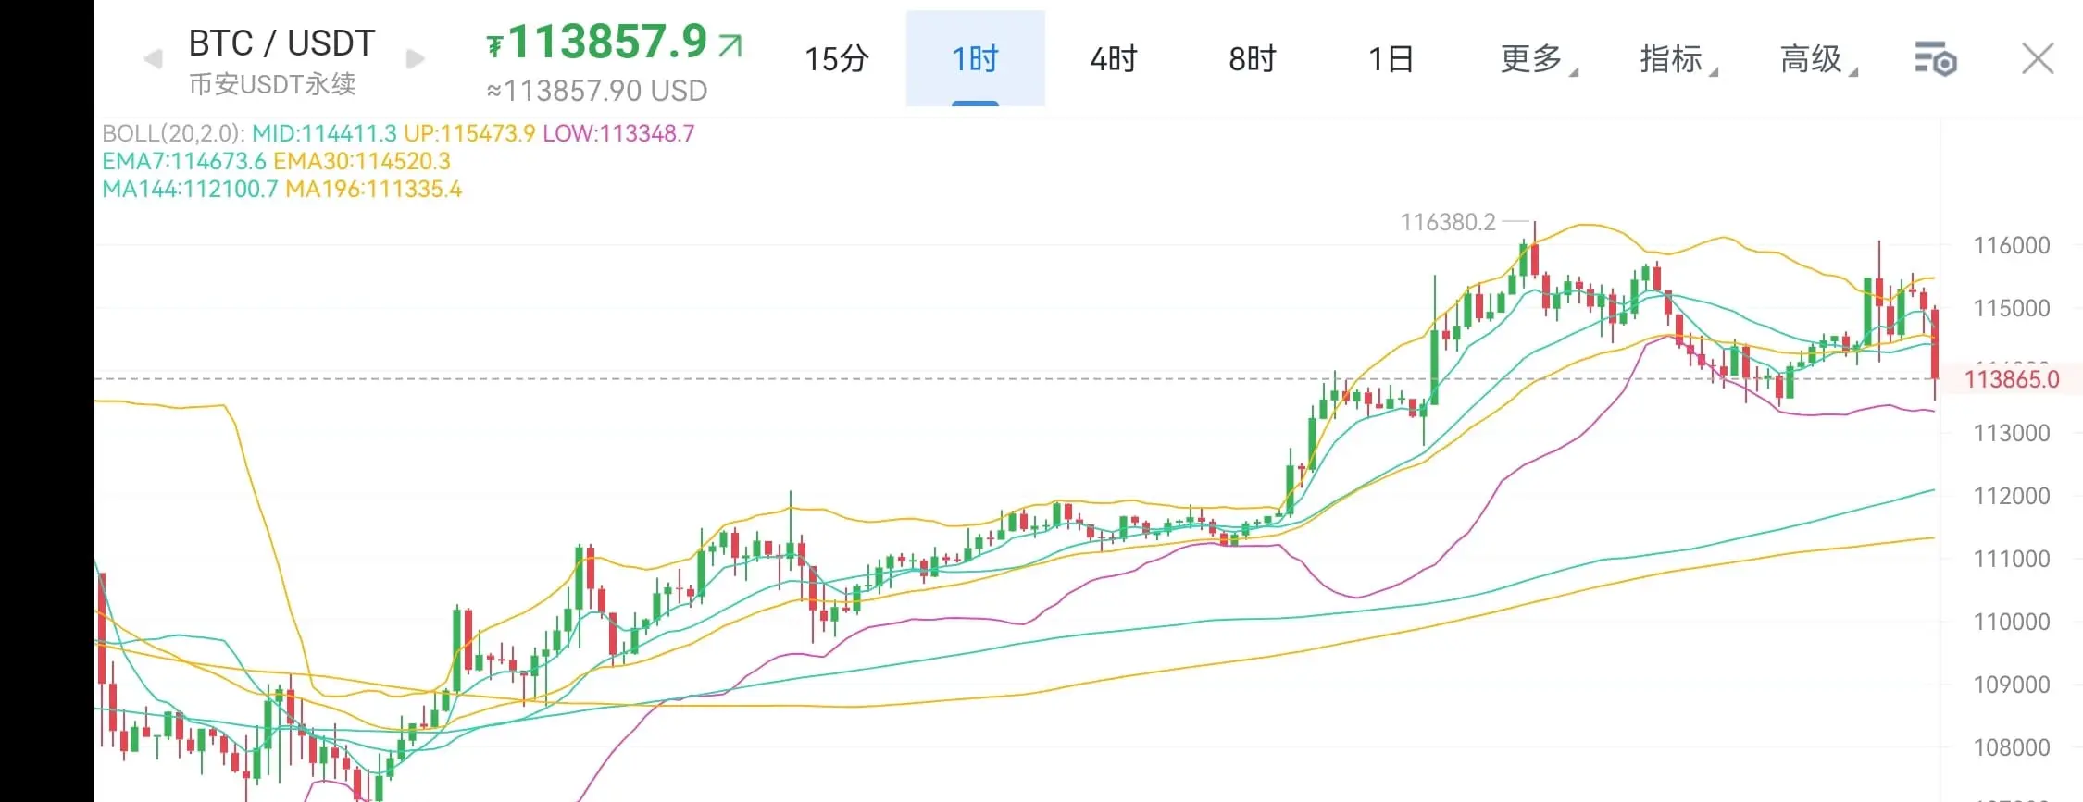Image resolution: width=2083 pixels, height=802 pixels.
Task: Click the ≈113857.90 USD value
Action: tap(597, 91)
